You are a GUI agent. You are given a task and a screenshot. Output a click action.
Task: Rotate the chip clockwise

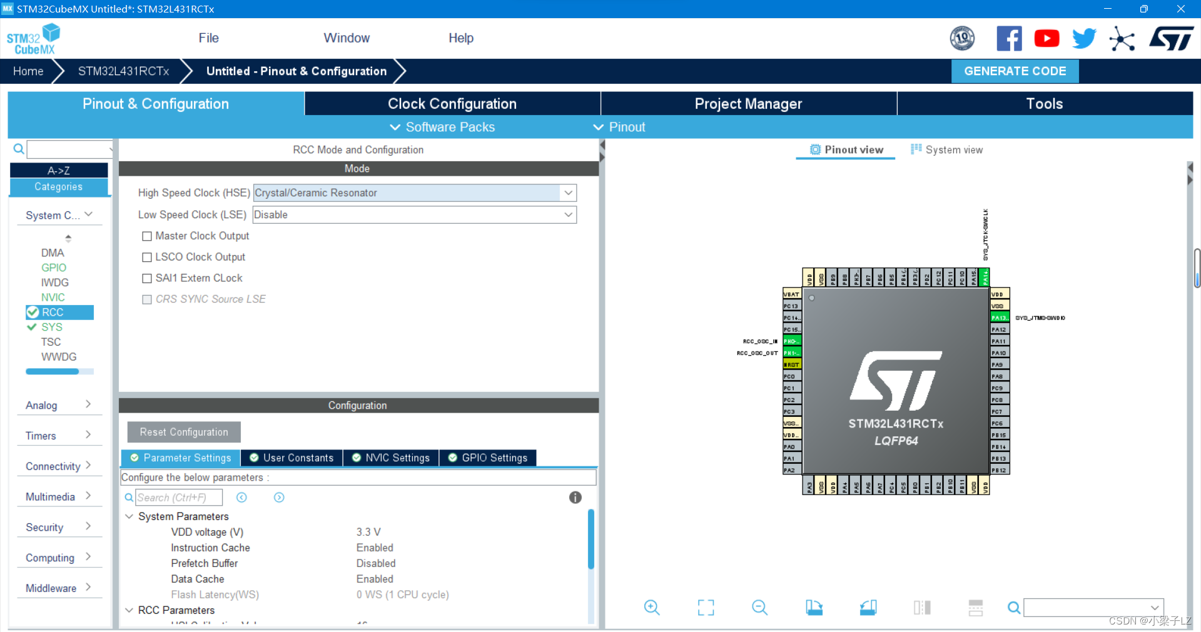tap(814, 607)
